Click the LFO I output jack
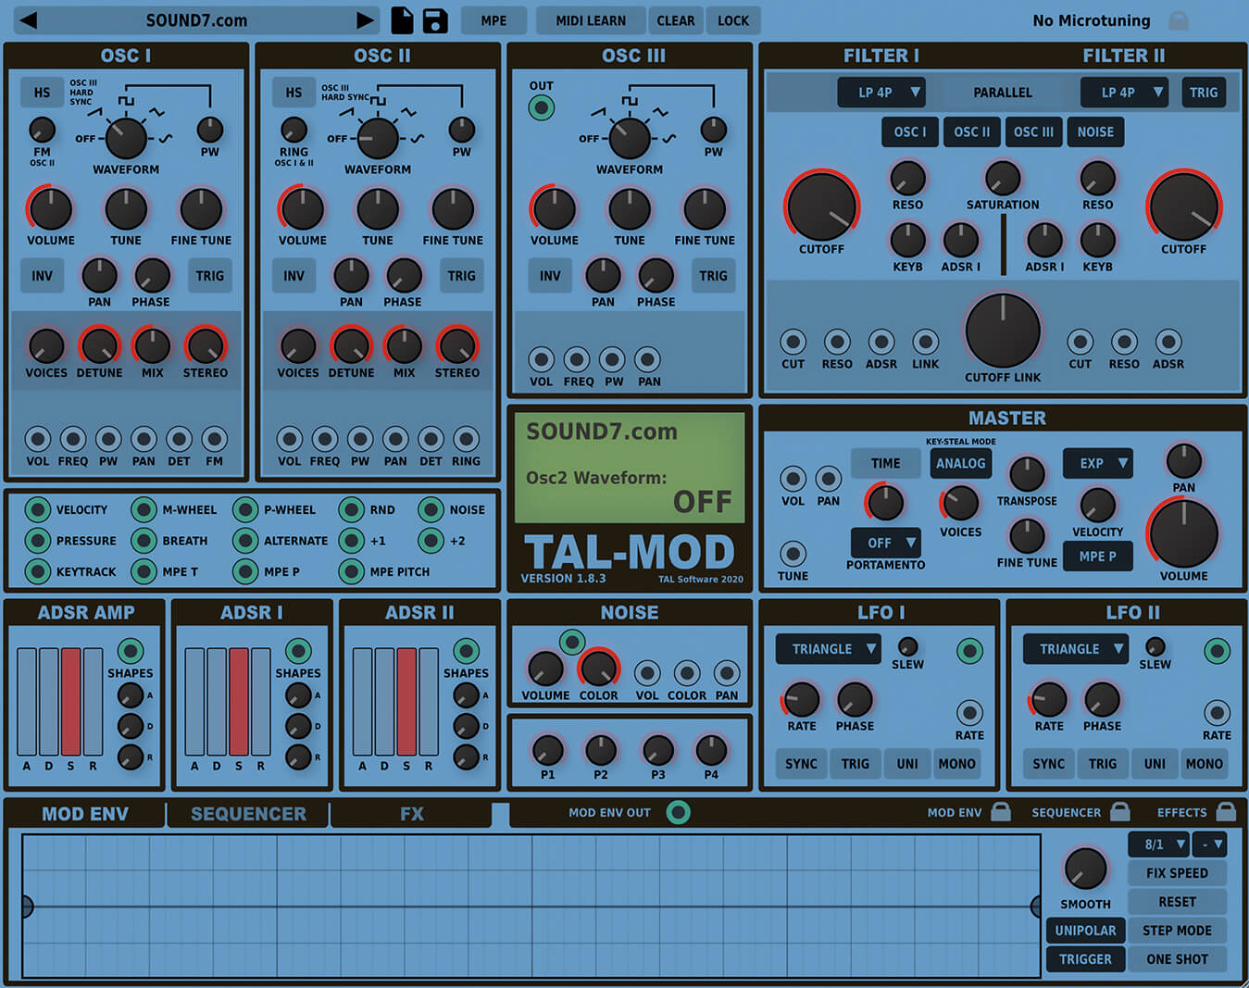Screen dimensions: 1249x988 click(x=969, y=650)
